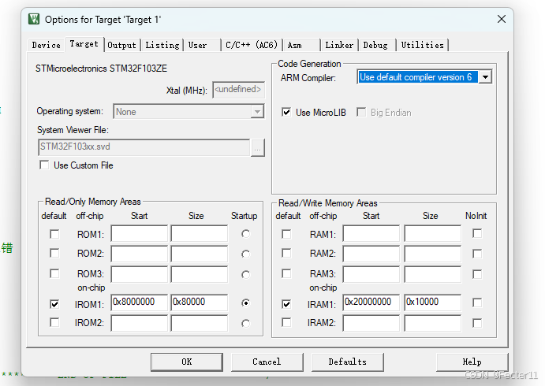Select IROM2 as Startup region

click(x=246, y=324)
